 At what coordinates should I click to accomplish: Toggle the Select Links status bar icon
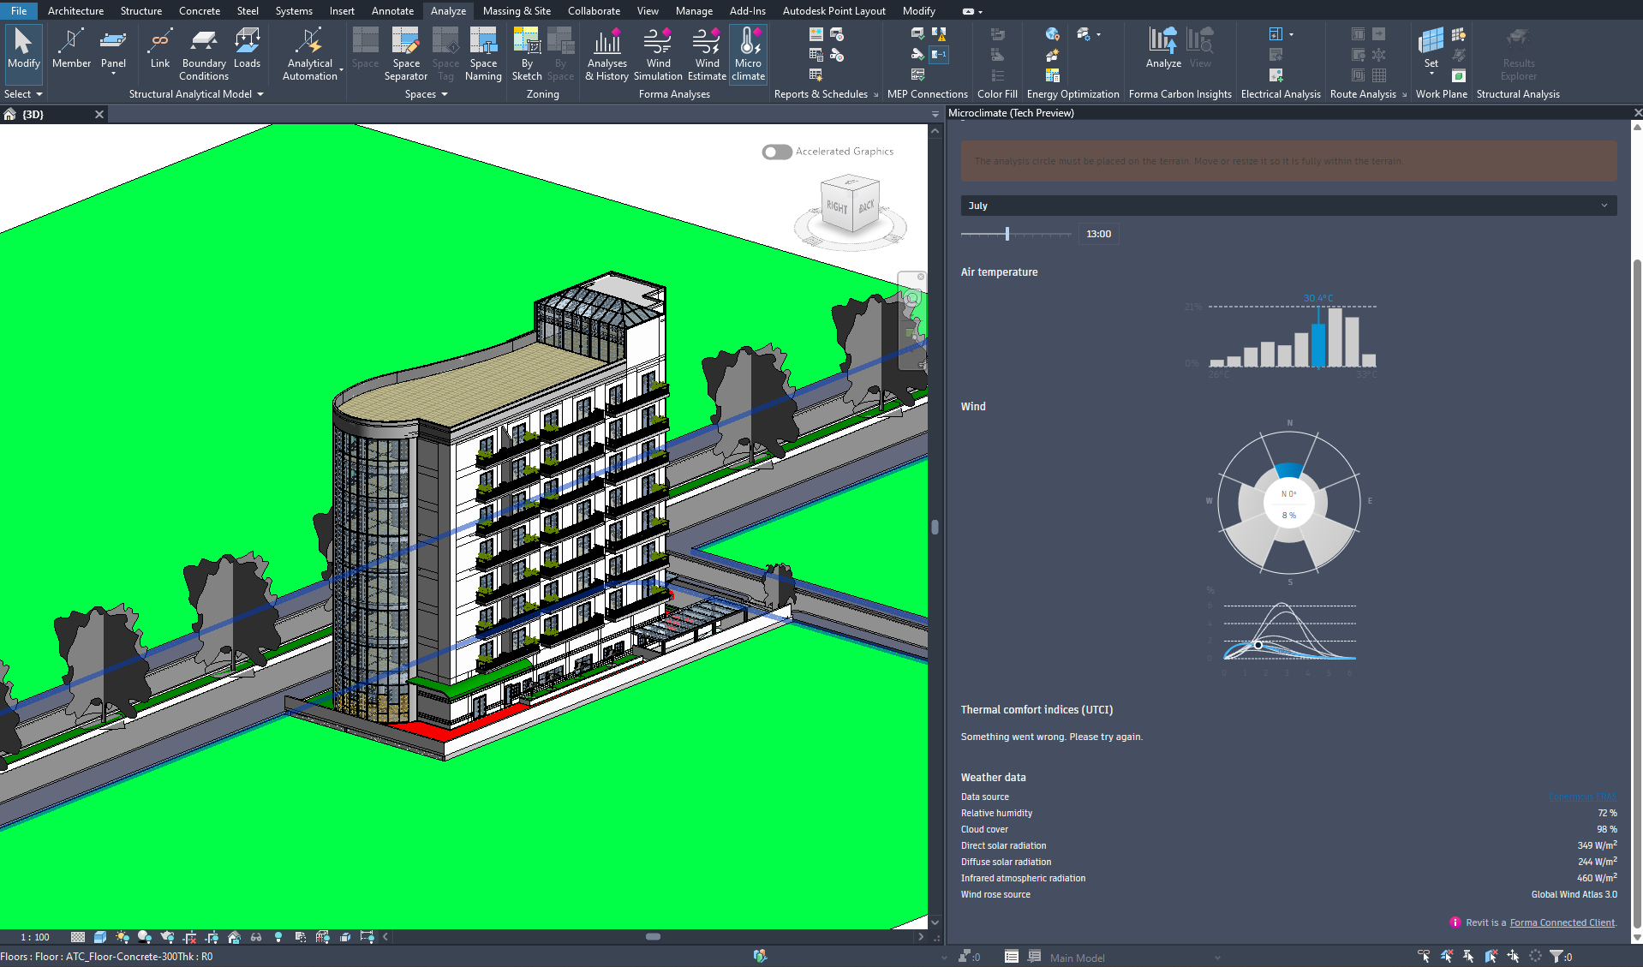tap(1424, 956)
